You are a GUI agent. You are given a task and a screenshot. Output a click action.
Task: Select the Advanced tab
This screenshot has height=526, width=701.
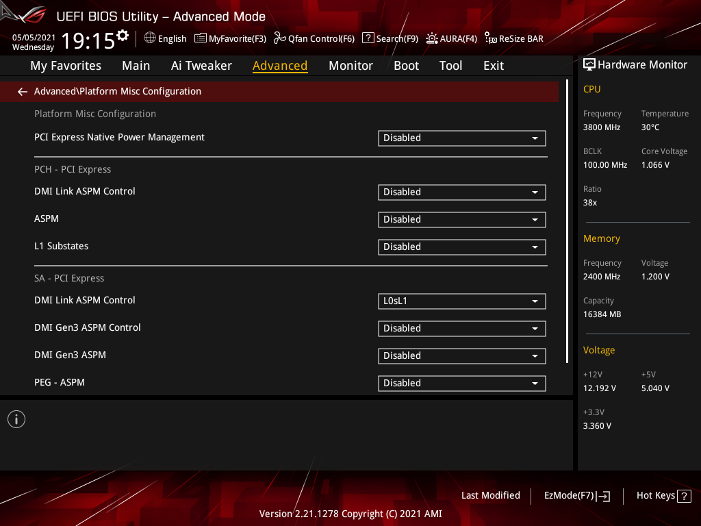click(x=280, y=66)
